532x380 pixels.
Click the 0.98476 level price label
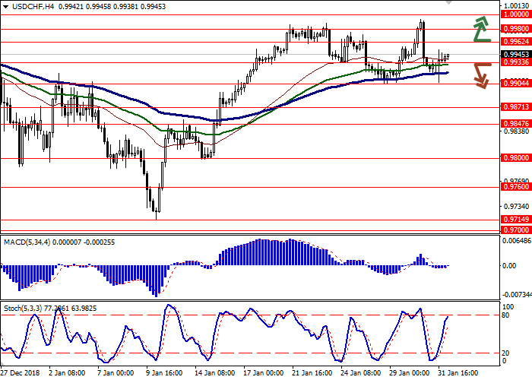(516, 123)
